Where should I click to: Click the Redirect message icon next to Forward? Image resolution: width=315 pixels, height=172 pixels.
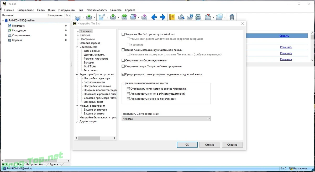[x=144, y=17]
